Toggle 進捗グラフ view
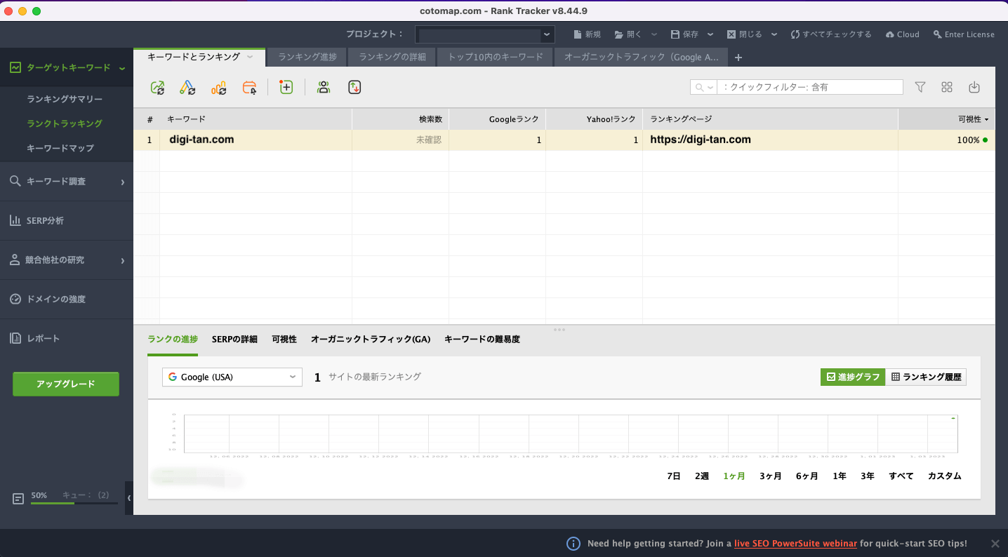The image size is (1008, 557). point(853,377)
